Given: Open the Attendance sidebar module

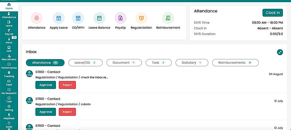Looking at the screenshot, I should (x=9, y=16).
